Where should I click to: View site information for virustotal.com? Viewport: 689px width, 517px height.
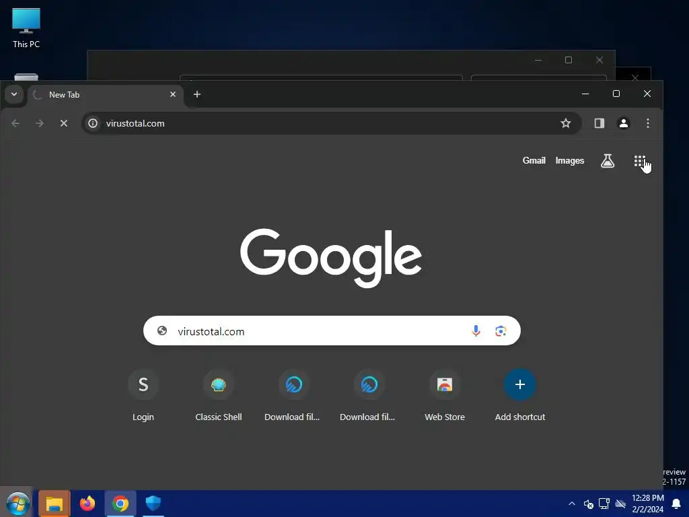[93, 123]
